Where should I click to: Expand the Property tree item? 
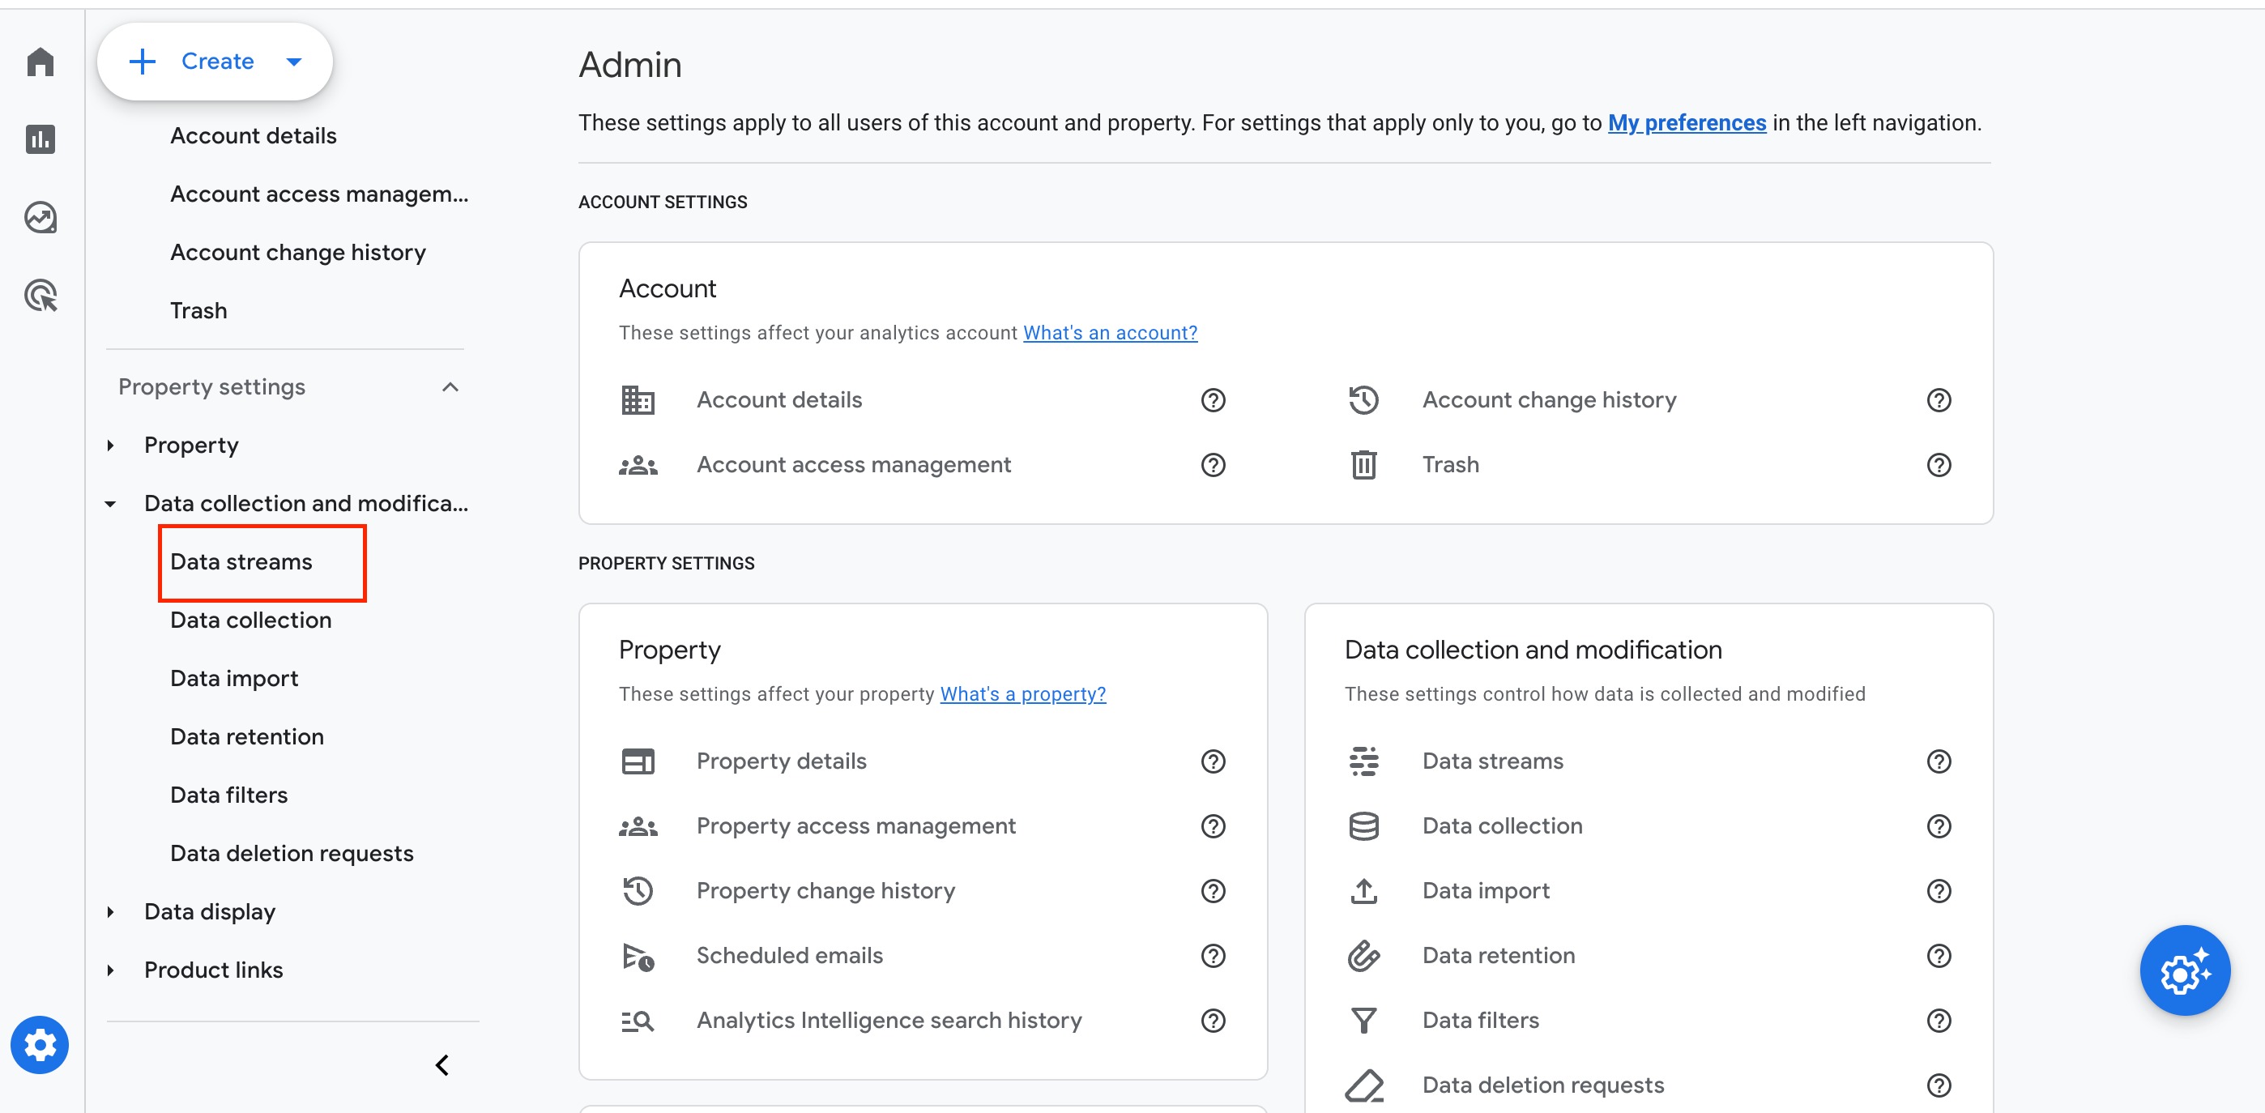(x=111, y=445)
